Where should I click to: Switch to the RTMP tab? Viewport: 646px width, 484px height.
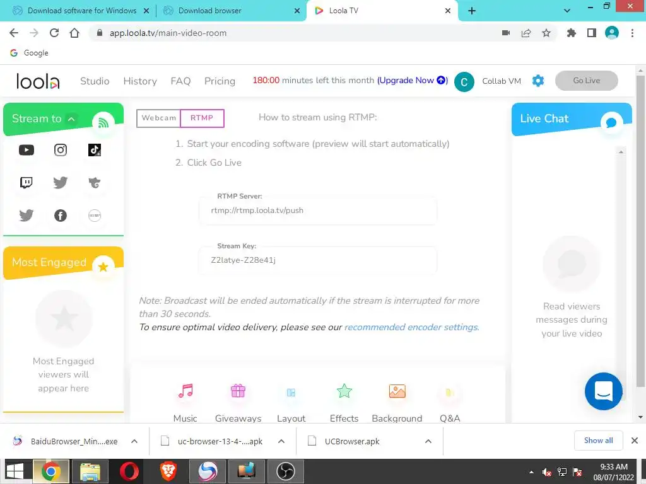click(x=202, y=118)
